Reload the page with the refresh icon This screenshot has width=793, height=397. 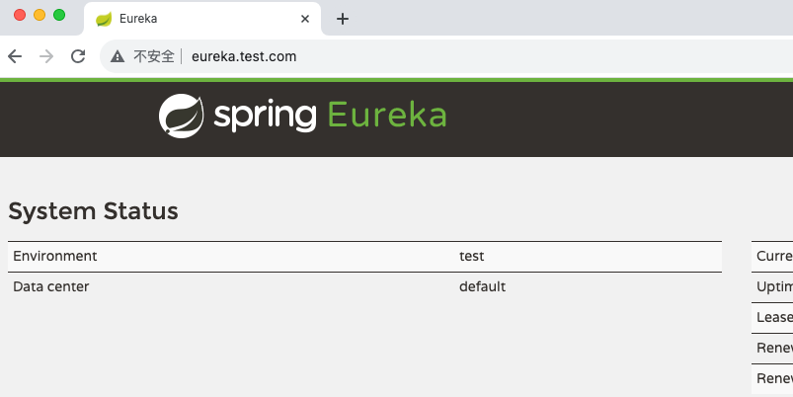[x=78, y=56]
